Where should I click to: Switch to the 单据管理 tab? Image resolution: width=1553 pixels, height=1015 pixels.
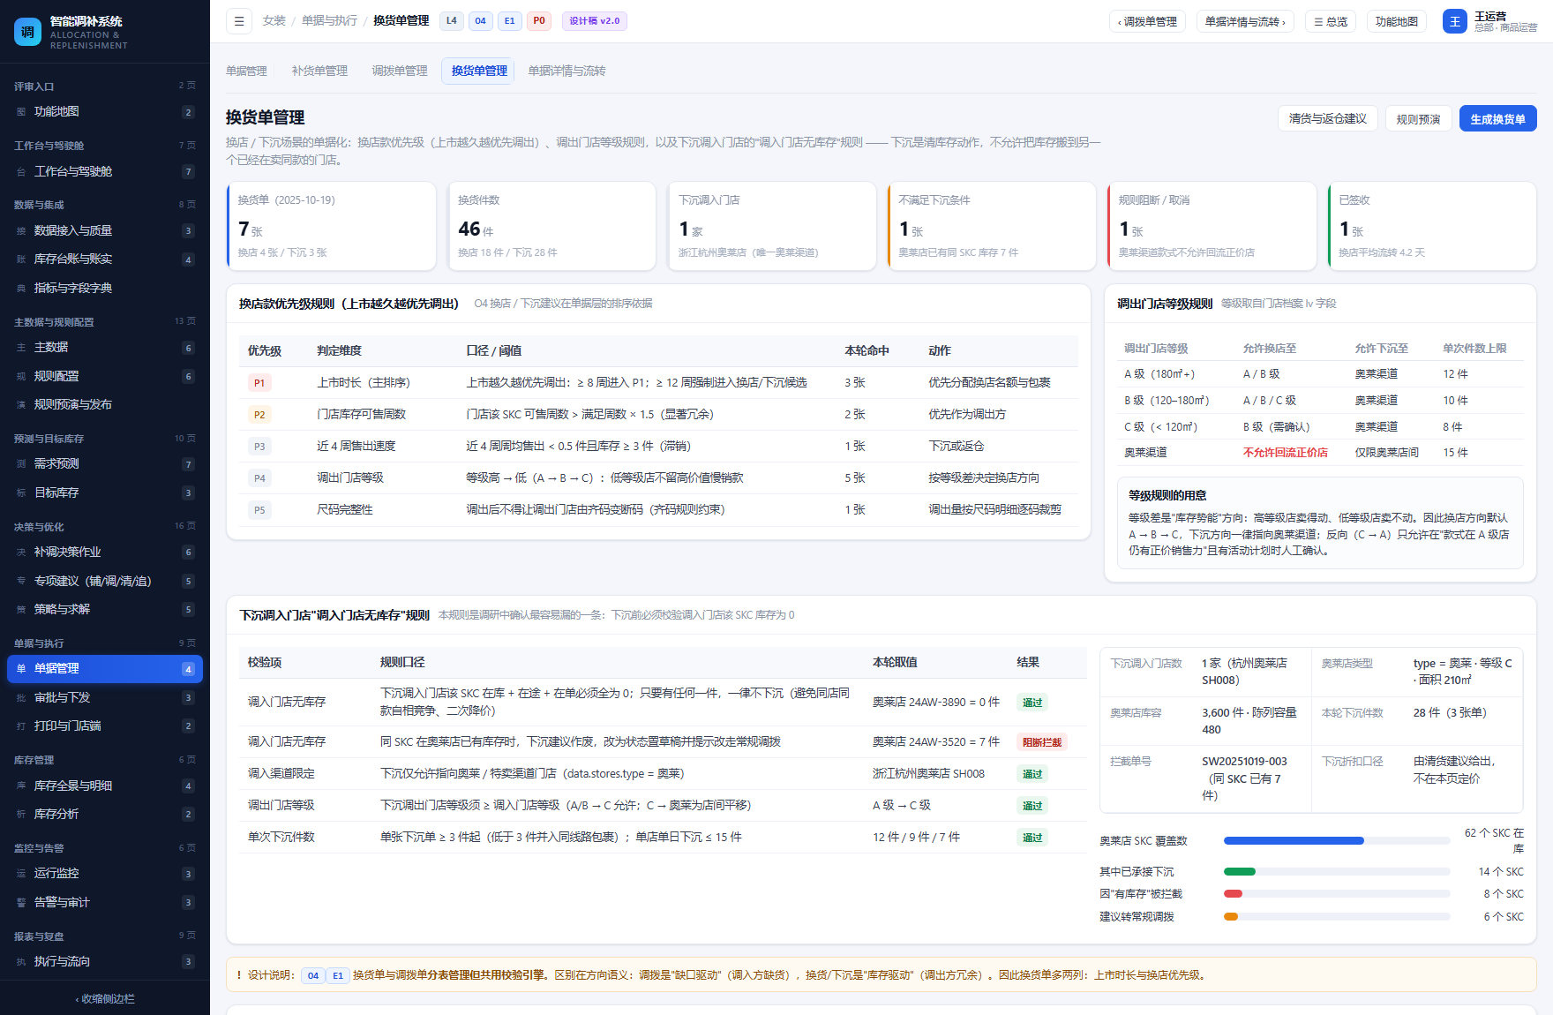click(246, 71)
